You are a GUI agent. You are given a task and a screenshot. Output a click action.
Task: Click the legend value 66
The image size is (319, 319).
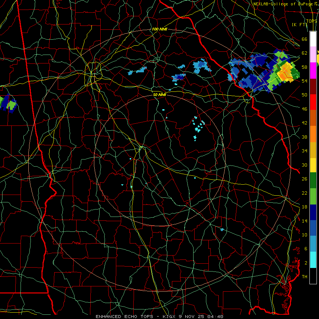(304, 39)
